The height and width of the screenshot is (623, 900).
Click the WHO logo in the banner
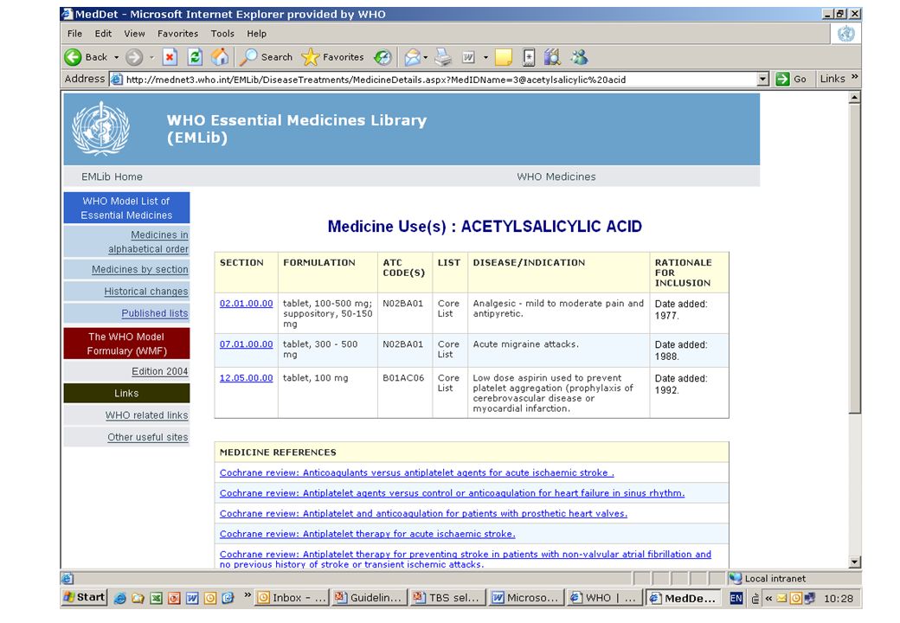coord(101,129)
